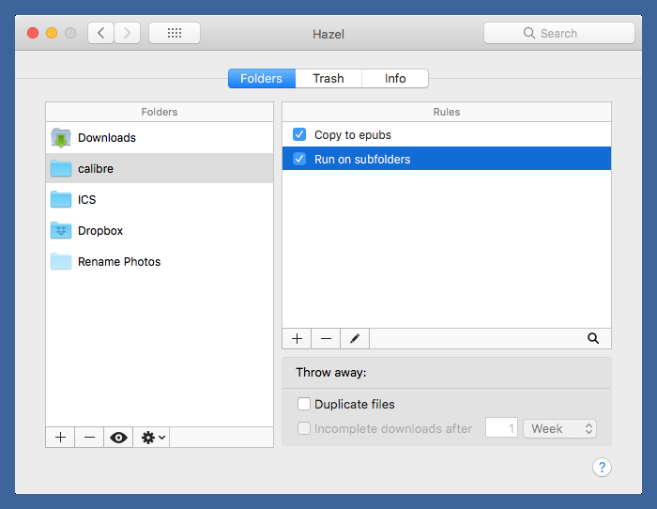Disable the Copy to epubs rule
This screenshot has width=657, height=509.
click(299, 134)
